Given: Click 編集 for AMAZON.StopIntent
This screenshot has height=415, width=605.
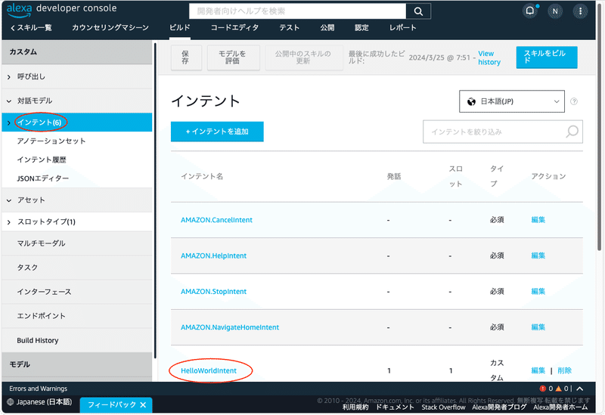Looking at the screenshot, I should (x=538, y=291).
